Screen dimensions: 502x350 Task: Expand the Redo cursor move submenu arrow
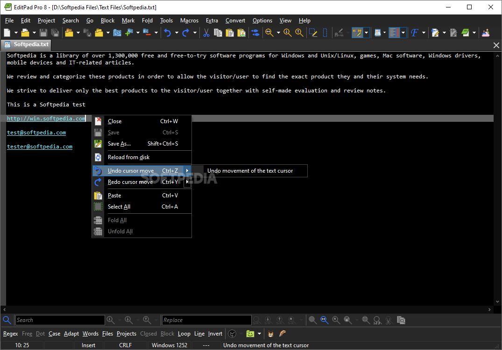click(187, 182)
